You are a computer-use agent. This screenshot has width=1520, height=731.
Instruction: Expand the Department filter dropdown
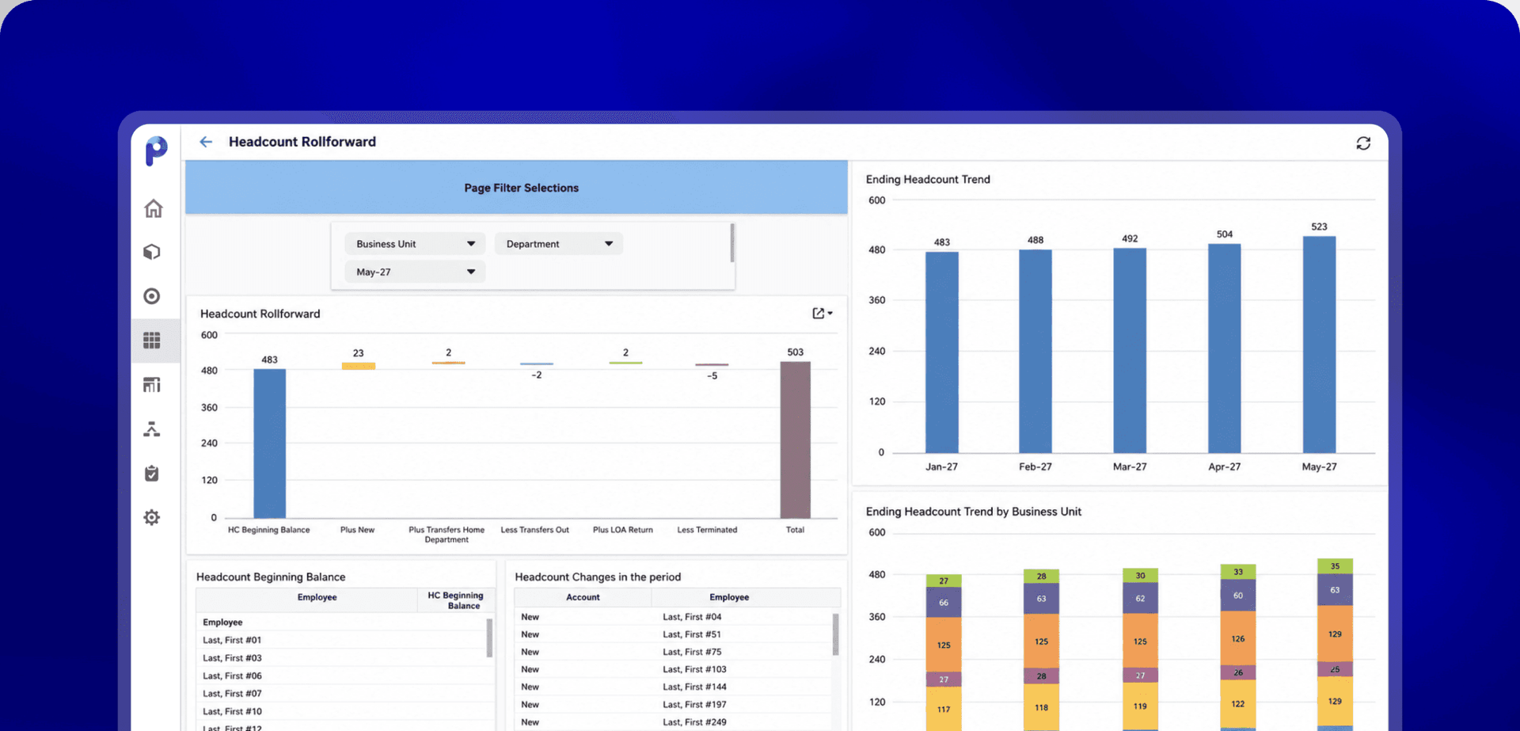tap(559, 244)
